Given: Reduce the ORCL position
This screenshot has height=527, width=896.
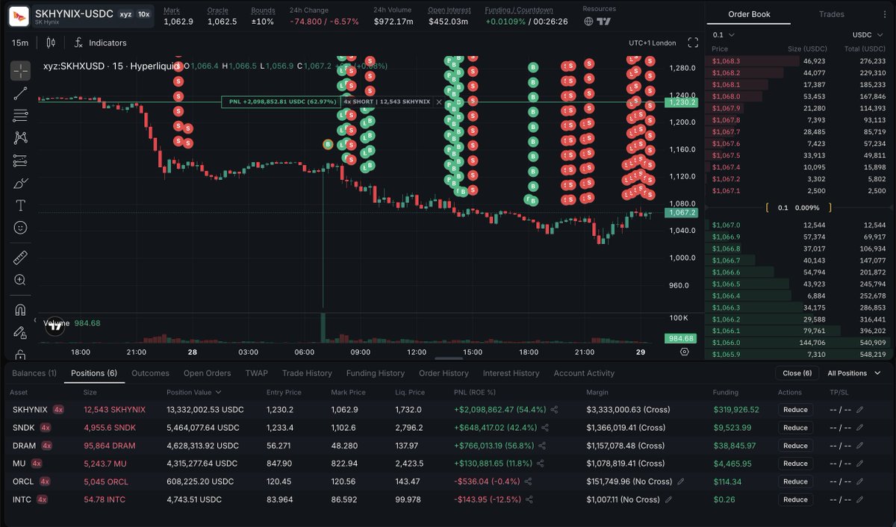Looking at the screenshot, I should click(795, 481).
